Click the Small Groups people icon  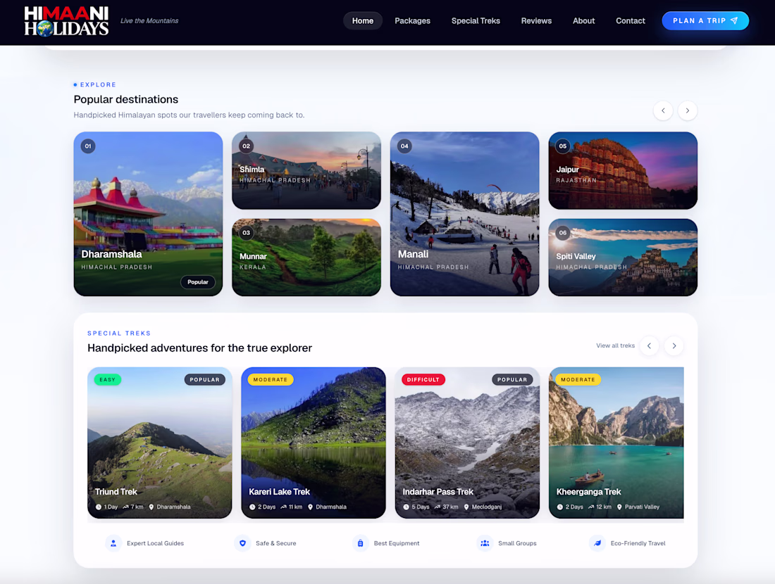tap(485, 543)
